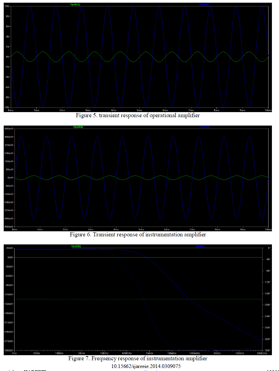
Task: Select the 0mV label on Figure 6's vertical axis
Action: pyautogui.click(x=9, y=178)
